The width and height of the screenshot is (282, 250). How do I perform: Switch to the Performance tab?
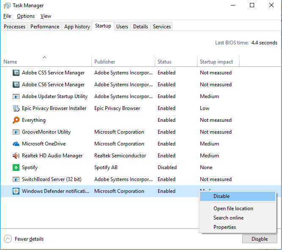(x=45, y=27)
